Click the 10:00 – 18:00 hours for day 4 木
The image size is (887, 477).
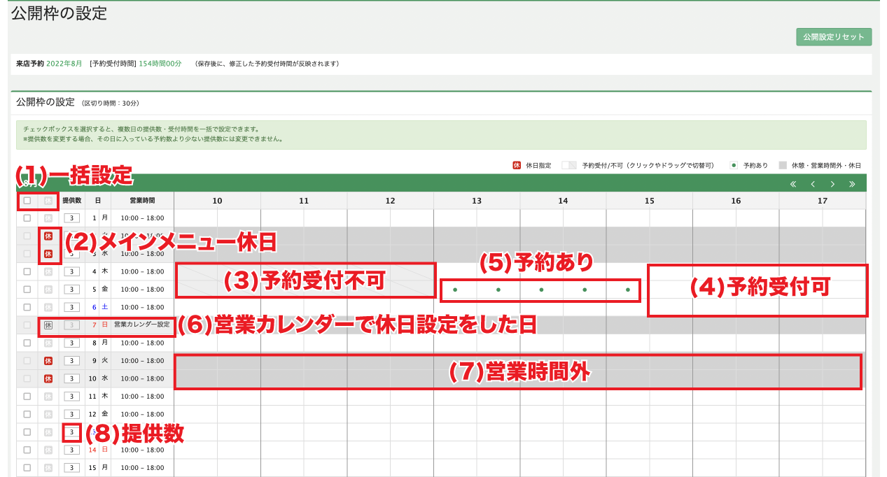(142, 271)
